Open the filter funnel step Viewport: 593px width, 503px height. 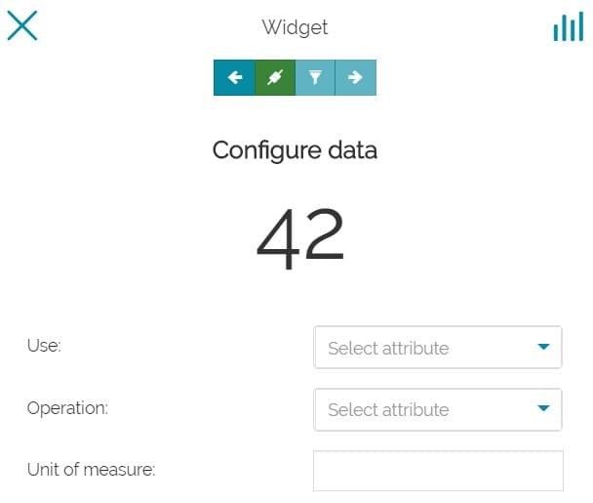click(315, 78)
